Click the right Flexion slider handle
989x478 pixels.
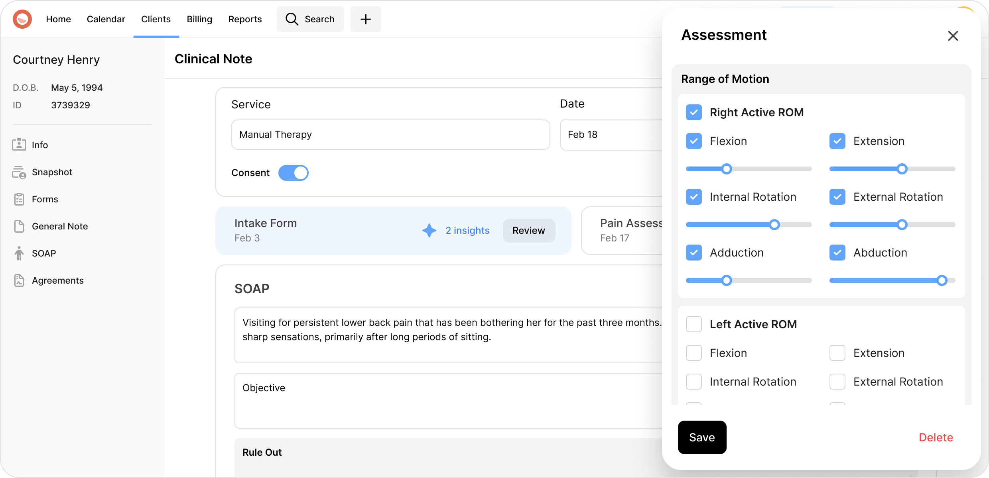tap(727, 169)
